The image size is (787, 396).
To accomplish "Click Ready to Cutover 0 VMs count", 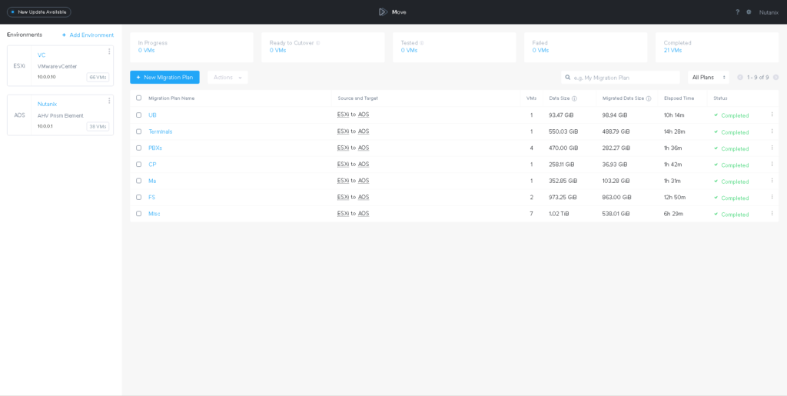I will click(x=277, y=50).
